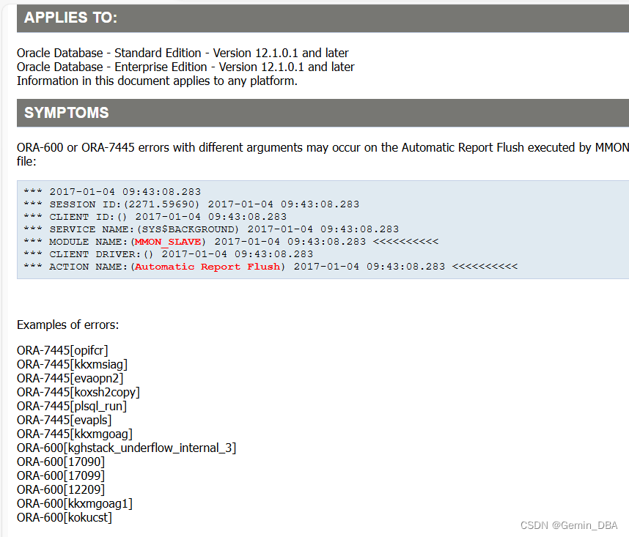This screenshot has width=629, height=537.
Task: Select ORA-600[kghstack_underflow_internal_3] entry
Action: tap(126, 448)
